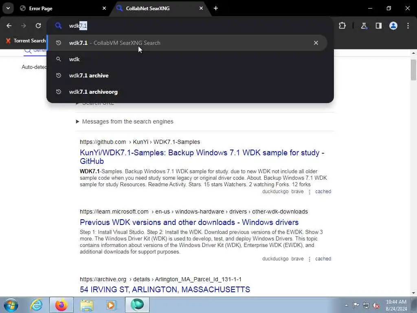The width and height of the screenshot is (417, 313).
Task: Open the Chrome Labs flask icon
Action: (364, 26)
